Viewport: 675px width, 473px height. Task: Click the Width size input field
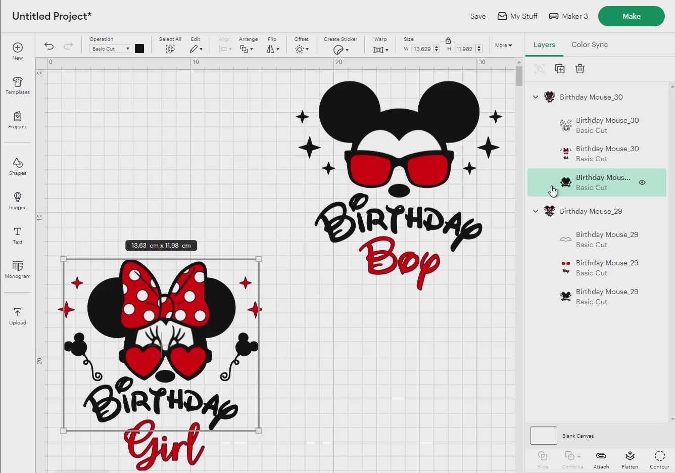(x=422, y=49)
